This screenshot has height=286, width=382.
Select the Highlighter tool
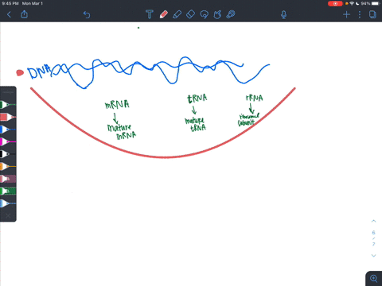pyautogui.click(x=177, y=14)
